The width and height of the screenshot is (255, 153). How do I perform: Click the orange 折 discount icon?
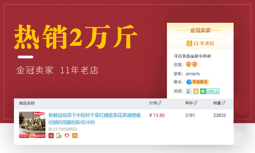[x=75, y=135]
